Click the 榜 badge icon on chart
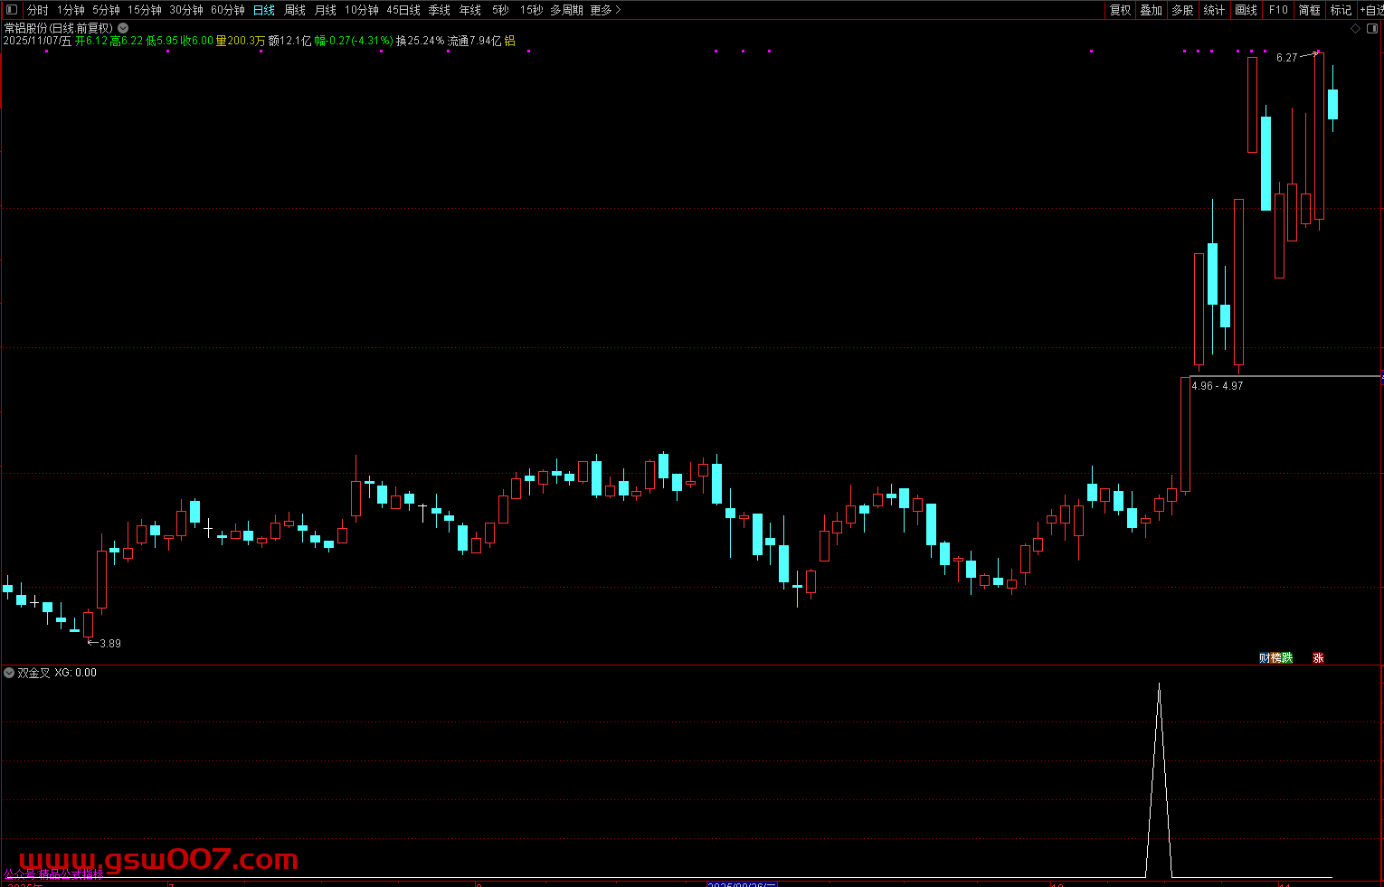Viewport: 1384px width, 887px height. pyautogui.click(x=1276, y=658)
